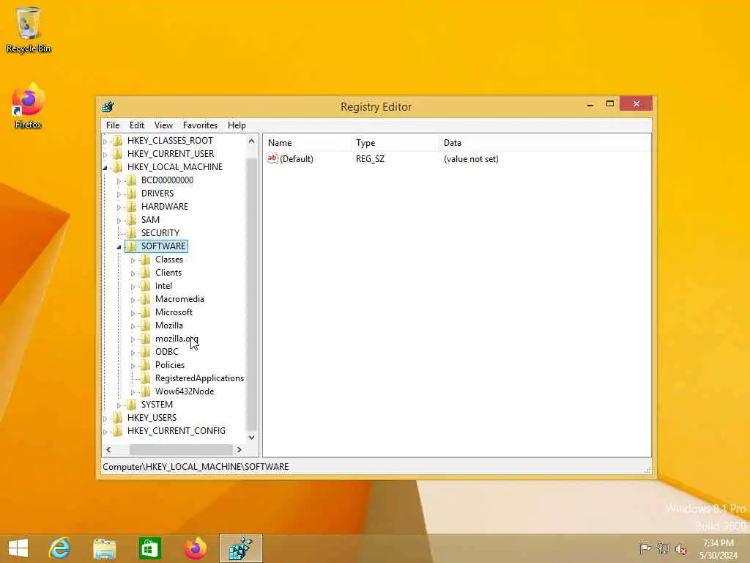The height and width of the screenshot is (563, 750).
Task: Click Registry Editor taskbar button
Action: pyautogui.click(x=240, y=548)
